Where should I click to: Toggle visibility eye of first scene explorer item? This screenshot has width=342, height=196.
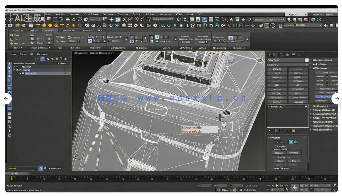[15, 66]
